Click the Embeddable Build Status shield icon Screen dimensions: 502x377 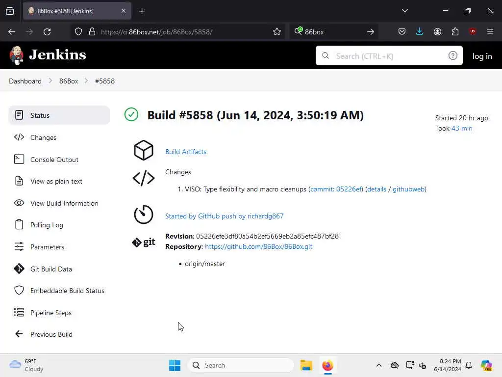click(x=19, y=291)
